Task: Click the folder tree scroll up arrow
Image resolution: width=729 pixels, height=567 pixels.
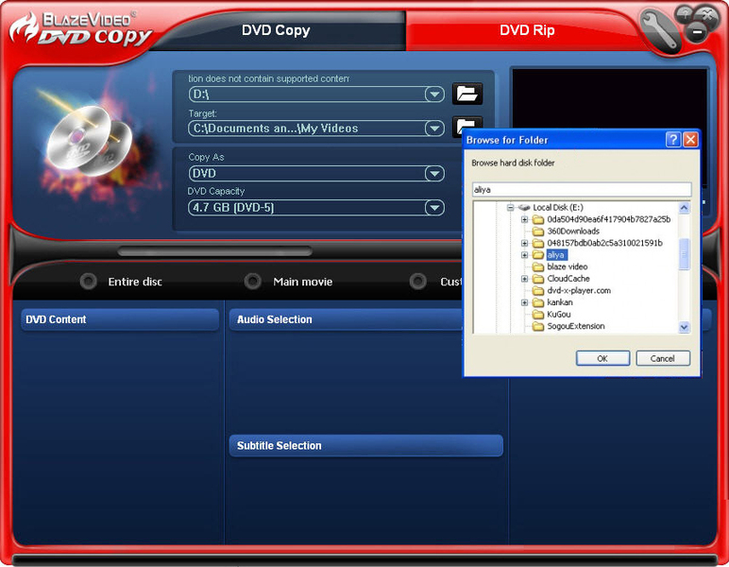Action: 684,208
